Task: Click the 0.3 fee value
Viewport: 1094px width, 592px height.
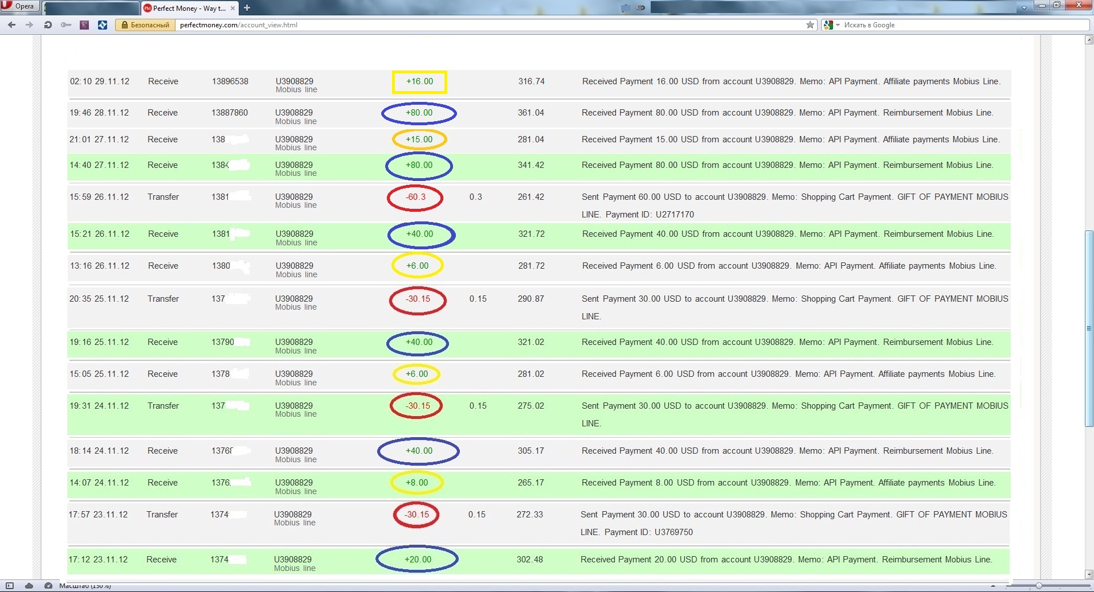Action: point(476,197)
